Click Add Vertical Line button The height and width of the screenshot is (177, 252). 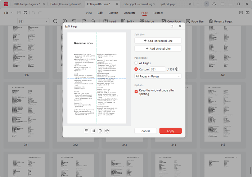[x=158, y=48]
